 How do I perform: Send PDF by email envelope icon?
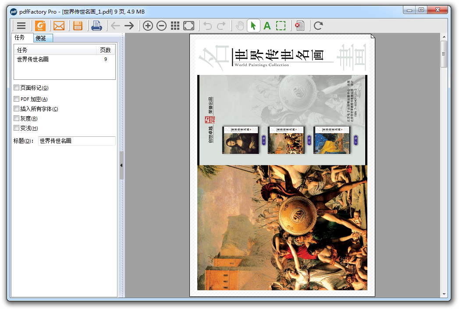point(59,26)
